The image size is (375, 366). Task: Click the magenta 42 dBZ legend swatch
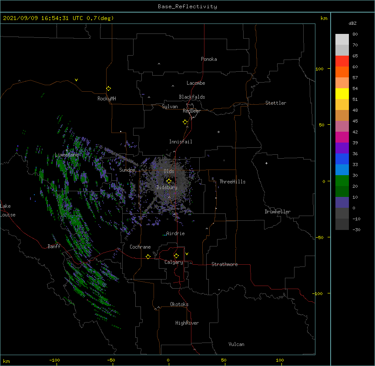[342, 137]
